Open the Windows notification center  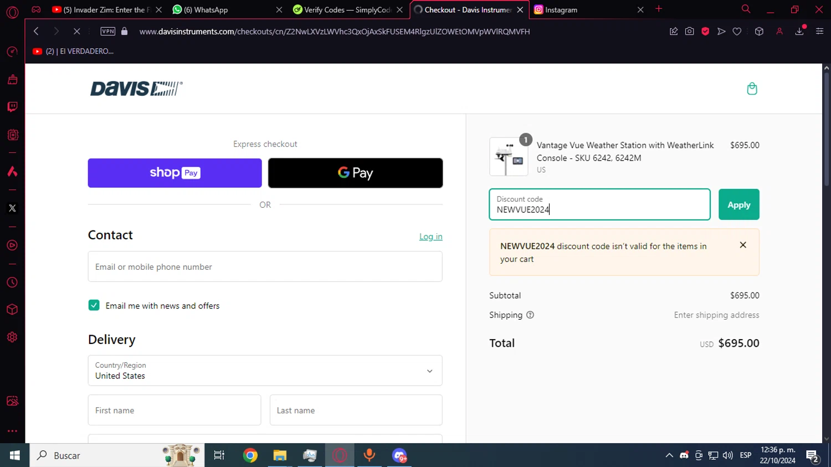(813, 456)
